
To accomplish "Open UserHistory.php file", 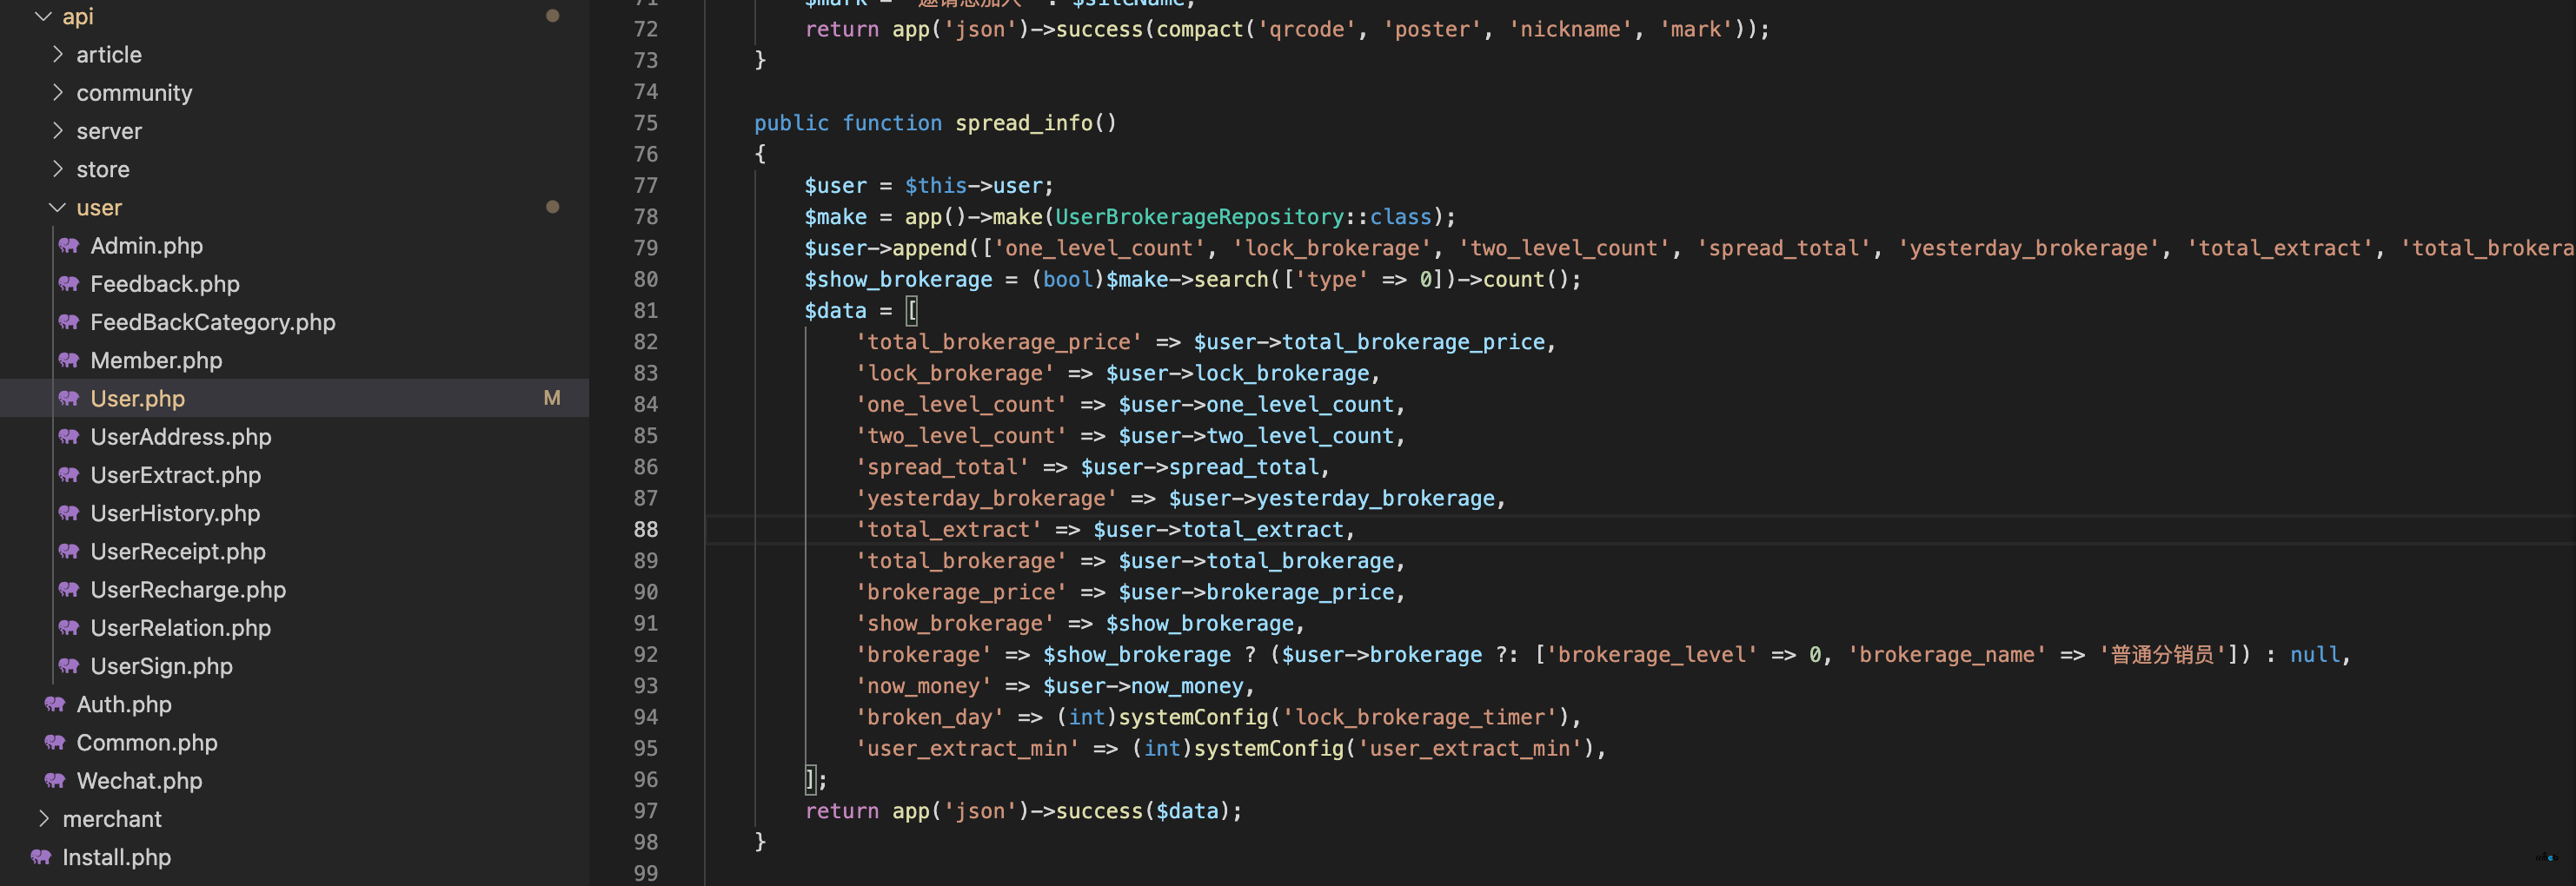I will (x=175, y=513).
